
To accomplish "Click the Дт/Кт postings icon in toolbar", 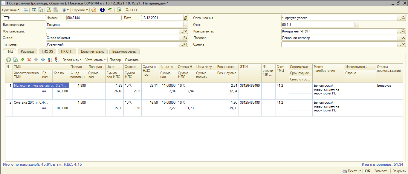I will pos(111,10).
